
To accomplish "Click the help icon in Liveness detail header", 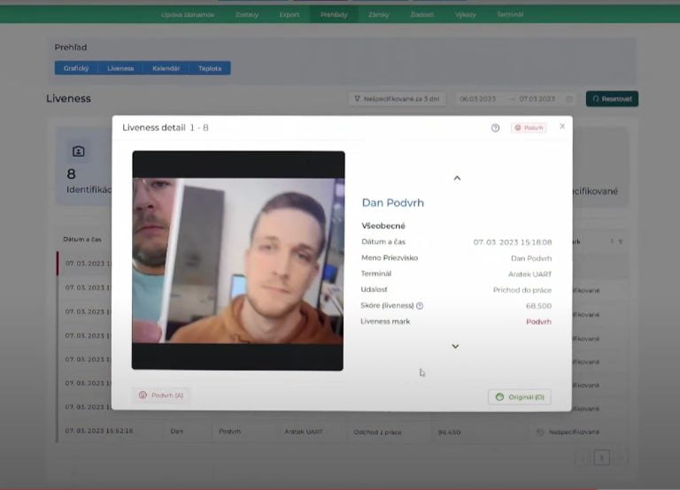I will (495, 127).
